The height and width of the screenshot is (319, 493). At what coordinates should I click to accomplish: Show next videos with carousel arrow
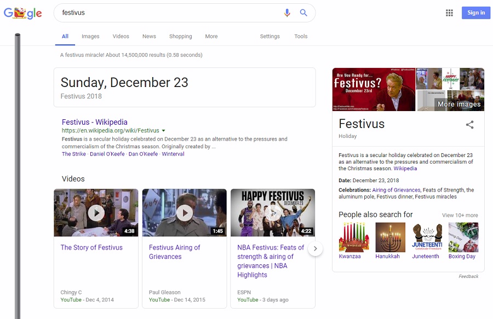pyautogui.click(x=316, y=249)
